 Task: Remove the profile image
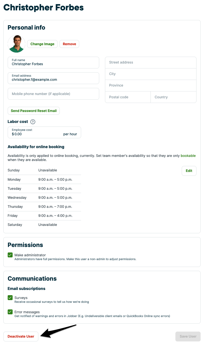coord(69,44)
